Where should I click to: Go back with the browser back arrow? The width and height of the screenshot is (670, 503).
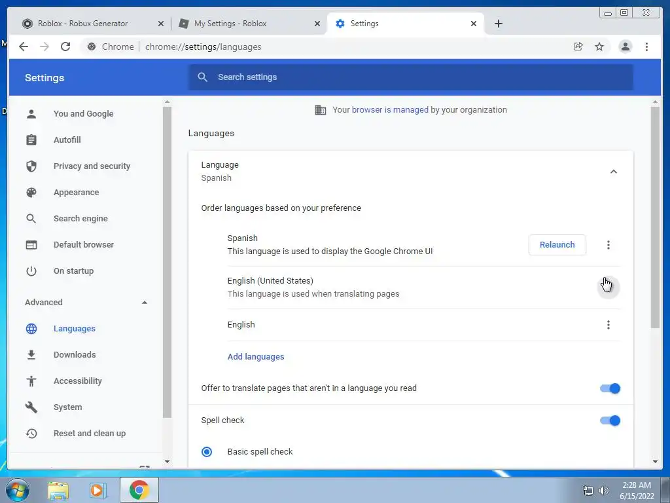(24, 47)
